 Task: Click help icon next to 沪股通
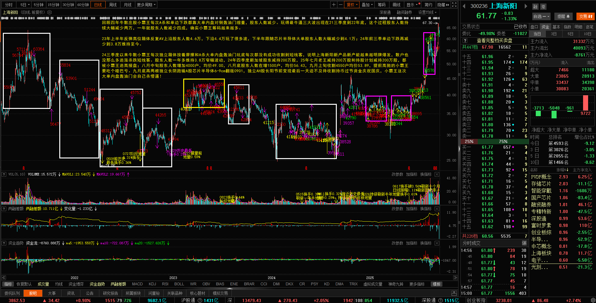pos(200,300)
